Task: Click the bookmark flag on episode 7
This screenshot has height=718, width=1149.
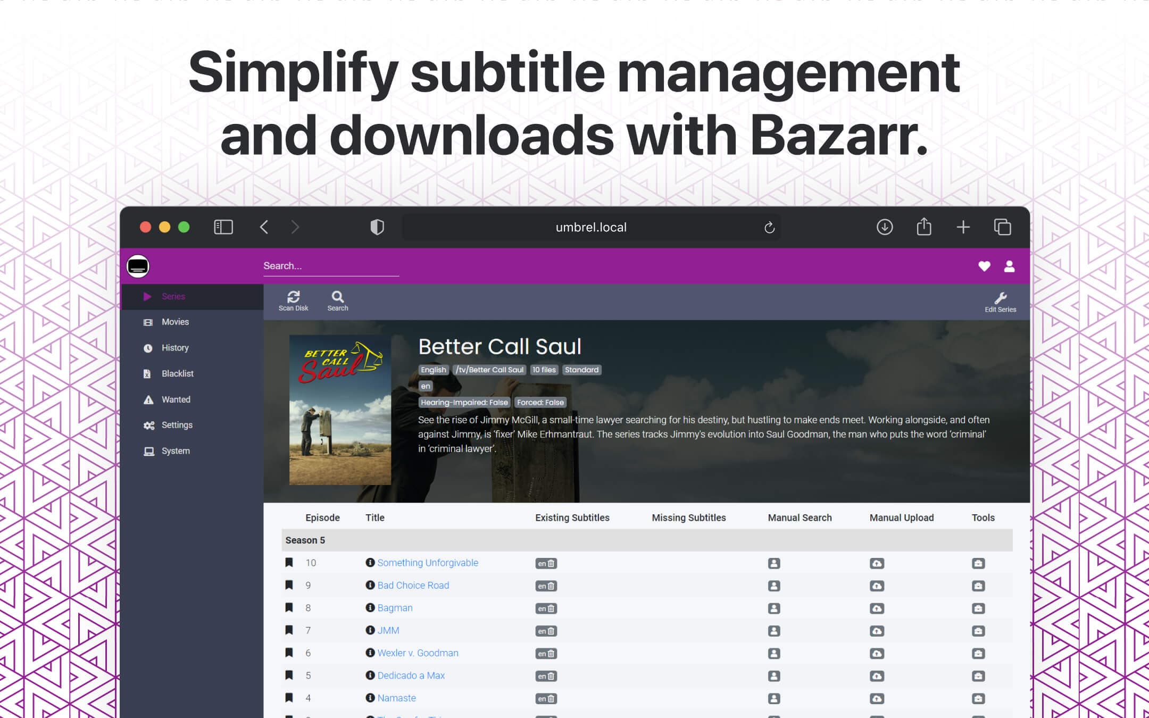Action: [x=286, y=630]
